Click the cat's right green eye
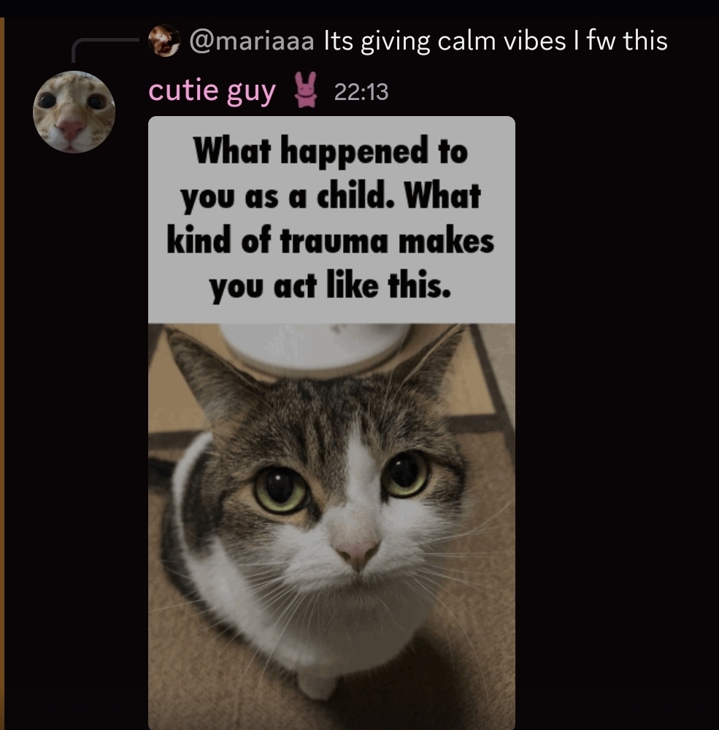719x730 pixels. tap(406, 474)
